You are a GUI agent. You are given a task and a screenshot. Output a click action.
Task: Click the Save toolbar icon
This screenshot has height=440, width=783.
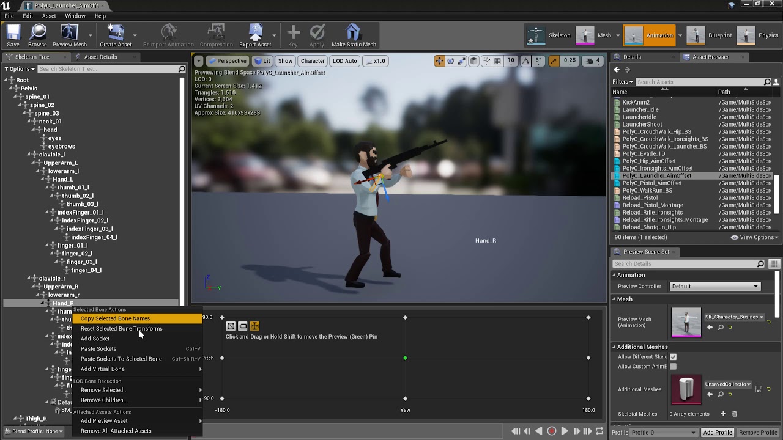point(13,35)
